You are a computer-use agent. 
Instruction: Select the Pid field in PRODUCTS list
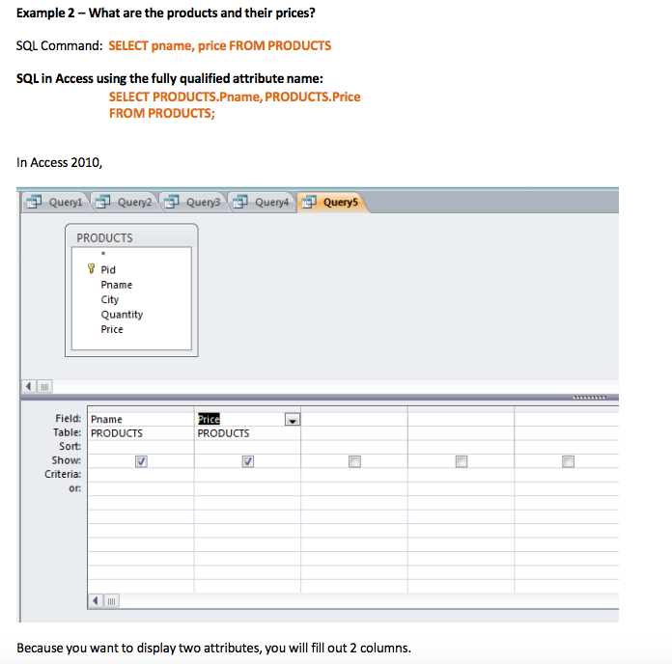click(108, 270)
